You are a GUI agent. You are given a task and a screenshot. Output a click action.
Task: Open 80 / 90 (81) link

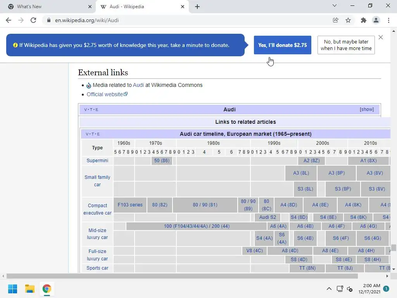[x=205, y=205]
